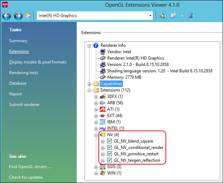Click the Renderer Info blue icon
The image size is (223, 183).
(95, 45)
